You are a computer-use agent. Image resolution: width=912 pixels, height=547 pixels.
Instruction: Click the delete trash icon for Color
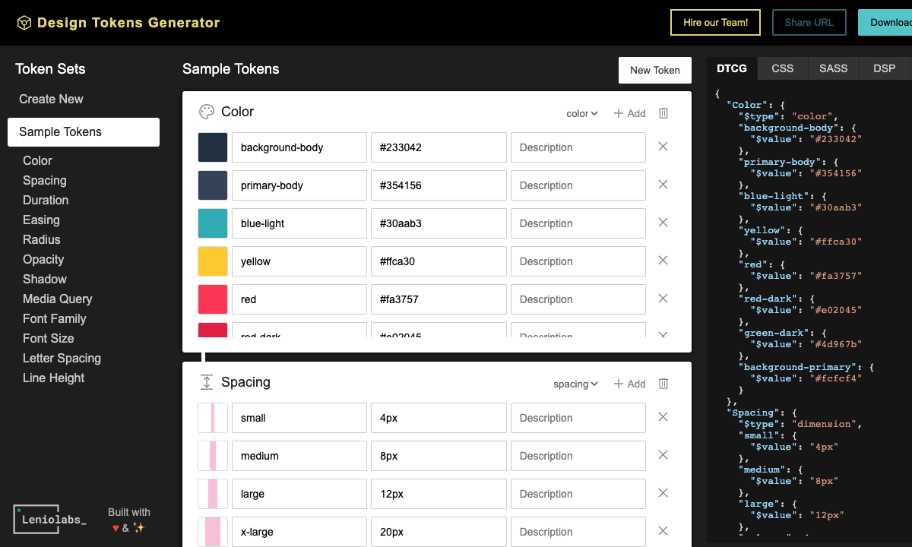[x=663, y=112]
